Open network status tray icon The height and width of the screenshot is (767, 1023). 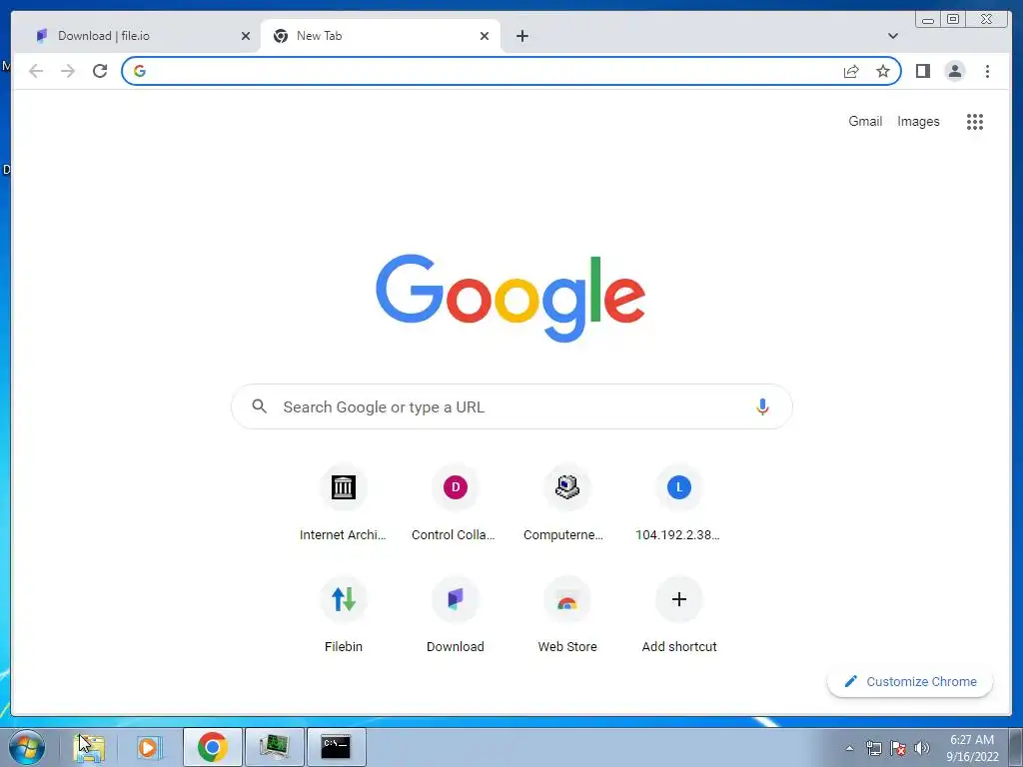pyautogui.click(x=873, y=748)
